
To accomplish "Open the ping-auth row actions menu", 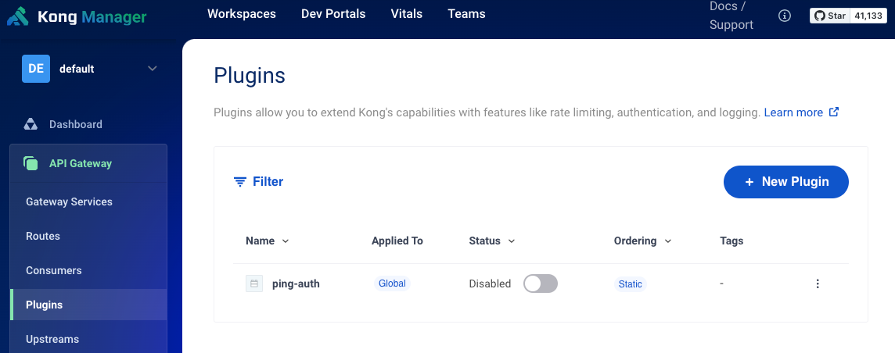I will click(x=818, y=283).
